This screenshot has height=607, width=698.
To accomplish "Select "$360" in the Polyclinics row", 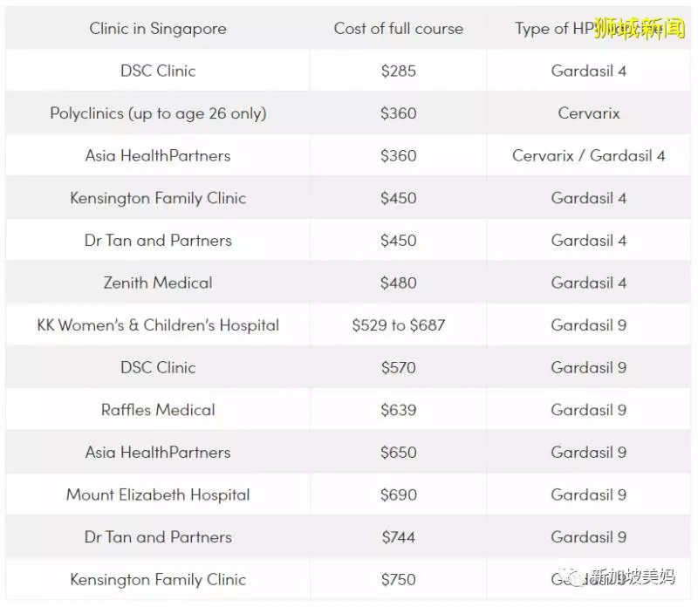I will [x=399, y=113].
